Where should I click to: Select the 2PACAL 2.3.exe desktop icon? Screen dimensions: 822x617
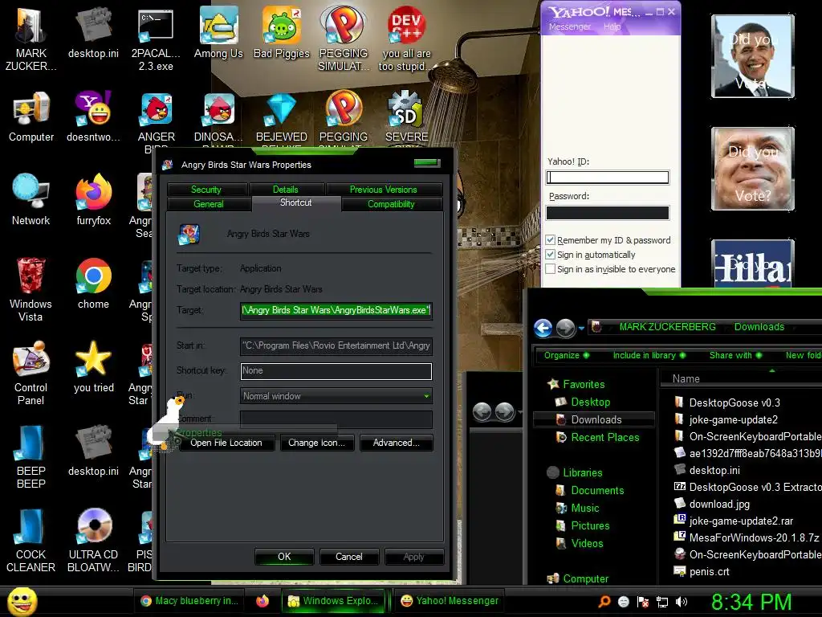[156, 39]
